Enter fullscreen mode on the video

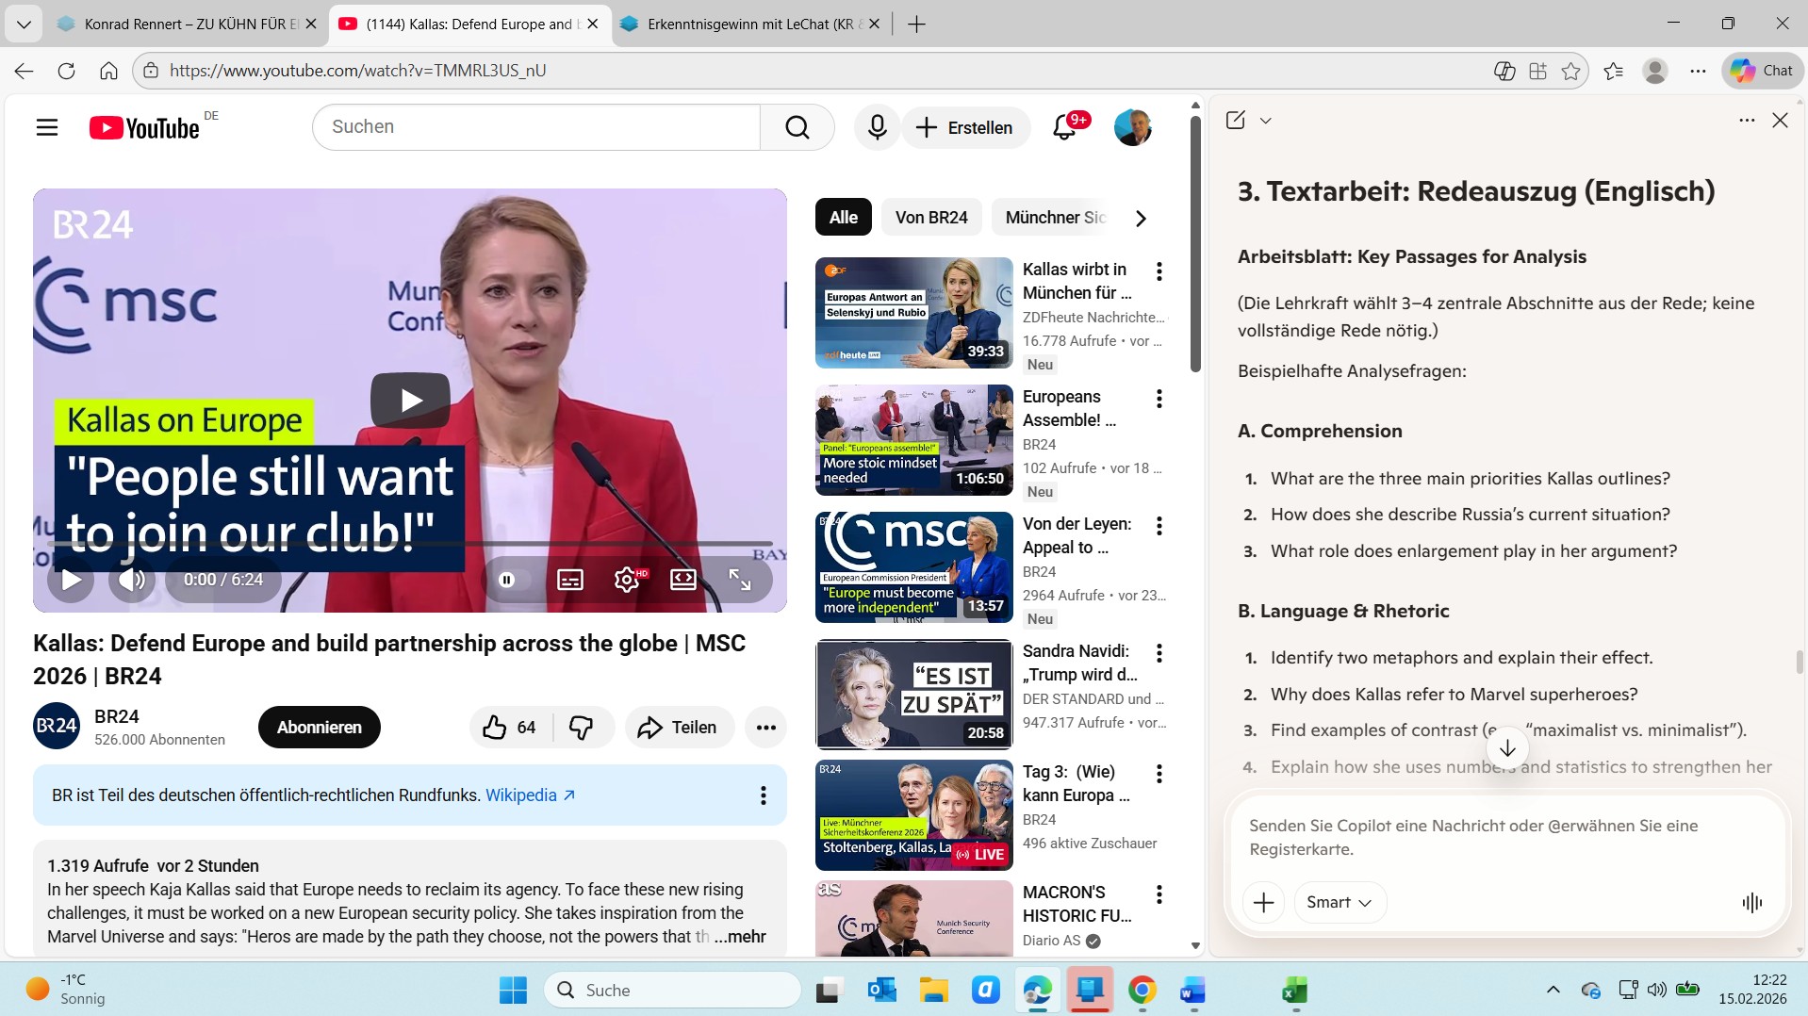740,580
